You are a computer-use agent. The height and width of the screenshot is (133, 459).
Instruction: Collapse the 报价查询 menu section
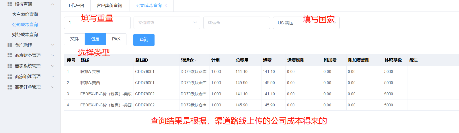click(52, 4)
